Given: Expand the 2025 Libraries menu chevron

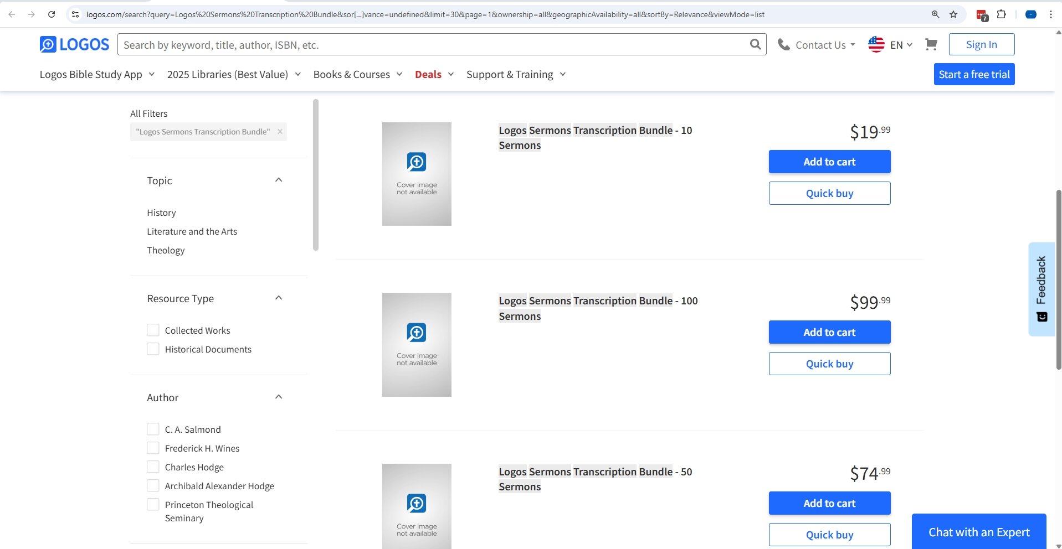Looking at the screenshot, I should coord(297,74).
